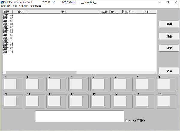
Task: Click the 状况 column header
Action: (x=64, y=12)
